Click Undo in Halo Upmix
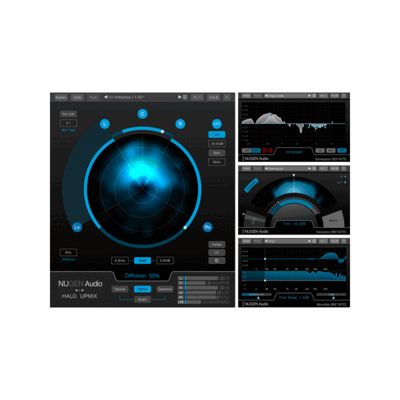 tap(77, 97)
